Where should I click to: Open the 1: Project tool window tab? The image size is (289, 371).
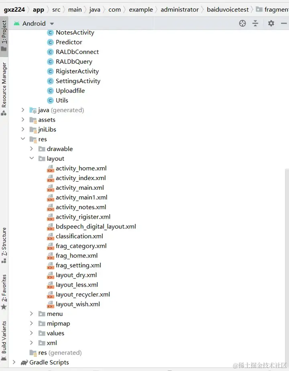tap(4, 36)
